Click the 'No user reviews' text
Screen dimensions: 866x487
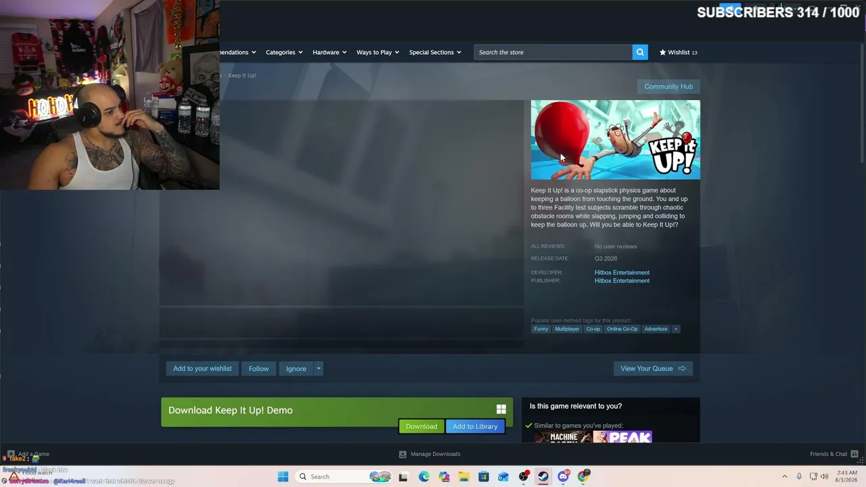point(616,246)
